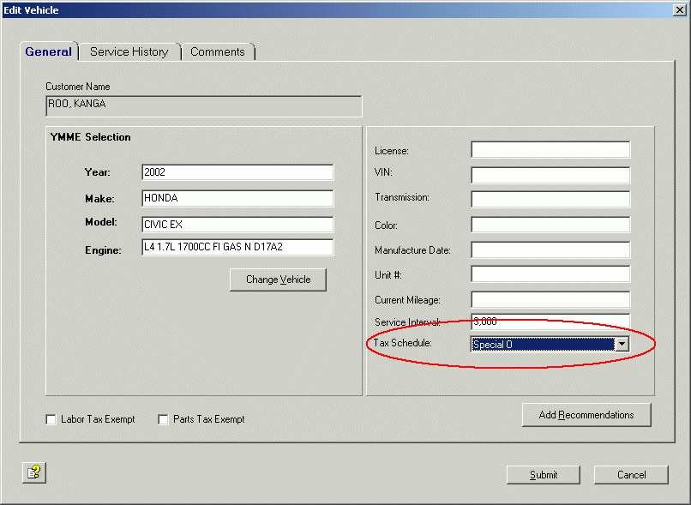The height and width of the screenshot is (505, 691).
Task: Select the Color input field
Action: pos(550,225)
